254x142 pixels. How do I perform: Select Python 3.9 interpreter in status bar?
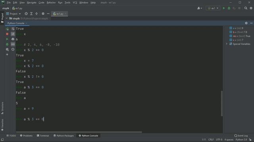click(241, 140)
